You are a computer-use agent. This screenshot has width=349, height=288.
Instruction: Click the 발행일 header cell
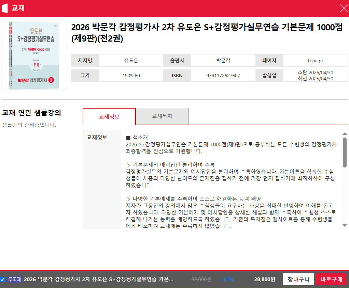click(x=269, y=76)
